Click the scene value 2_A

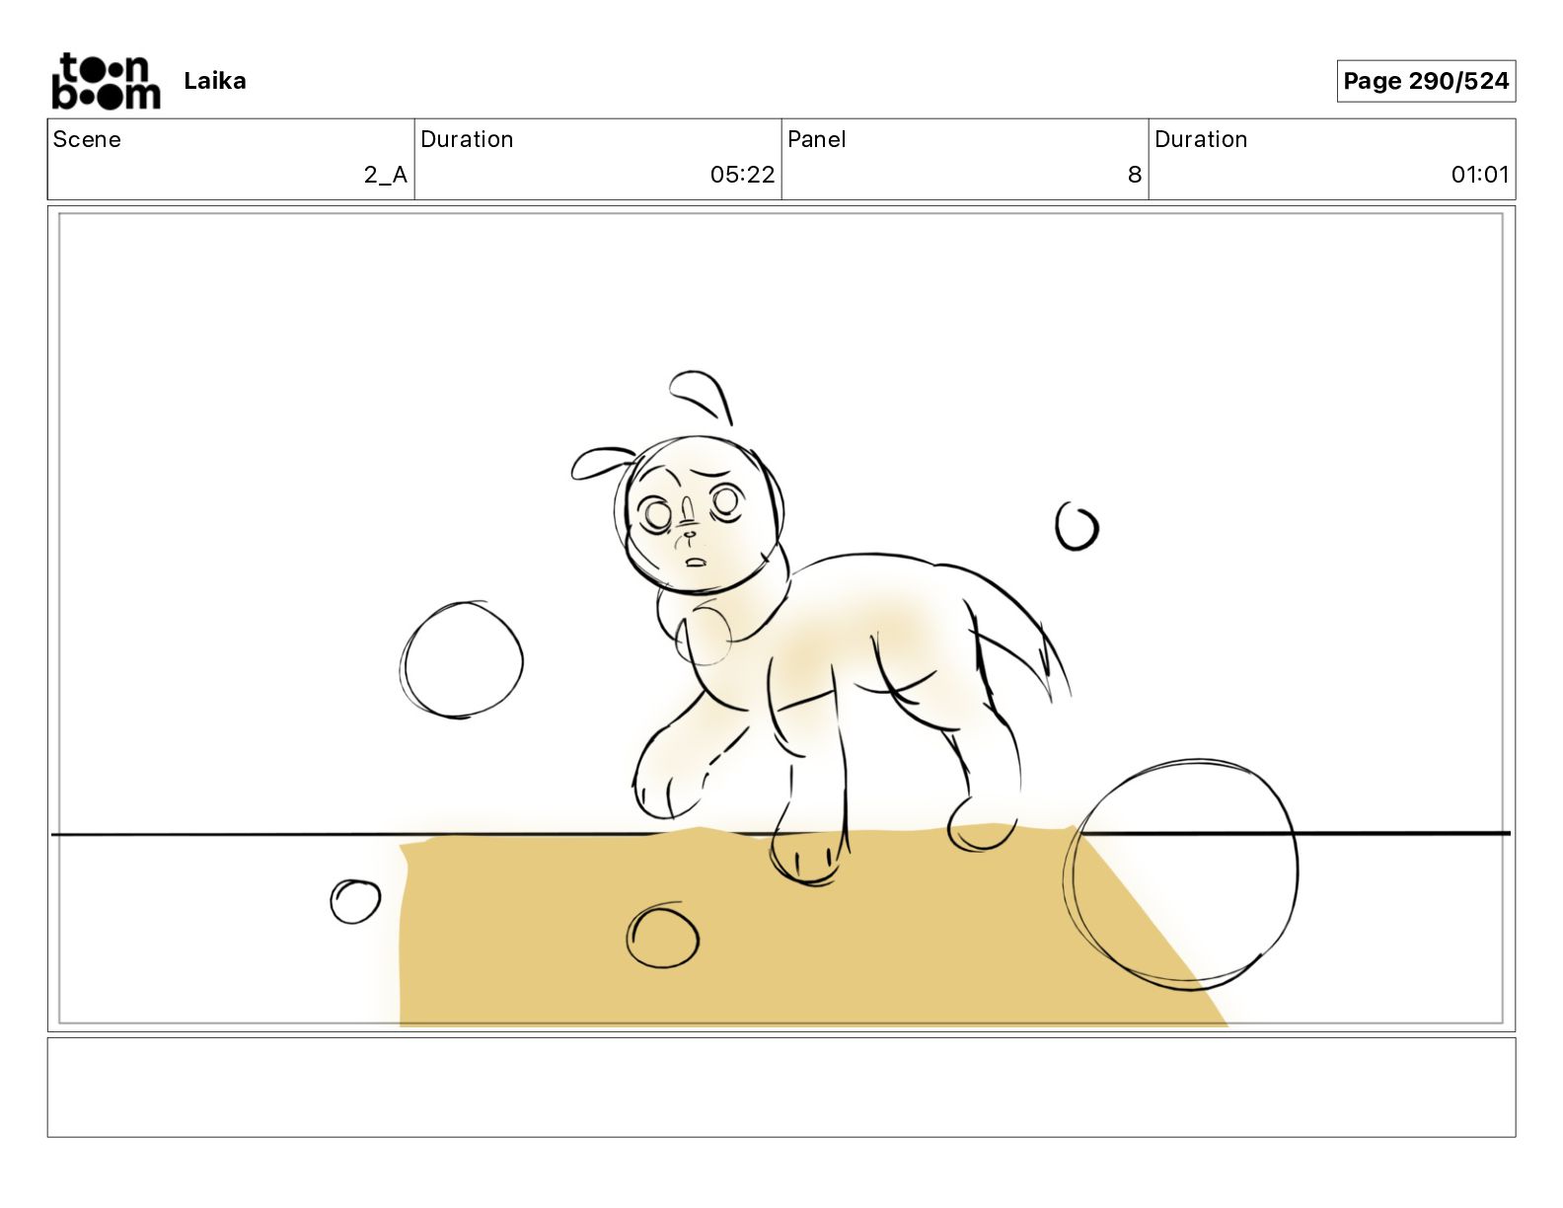[x=385, y=175]
